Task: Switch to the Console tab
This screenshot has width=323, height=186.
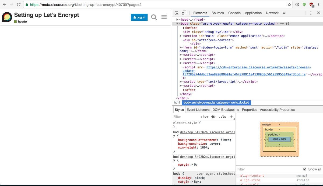Action: point(234,13)
